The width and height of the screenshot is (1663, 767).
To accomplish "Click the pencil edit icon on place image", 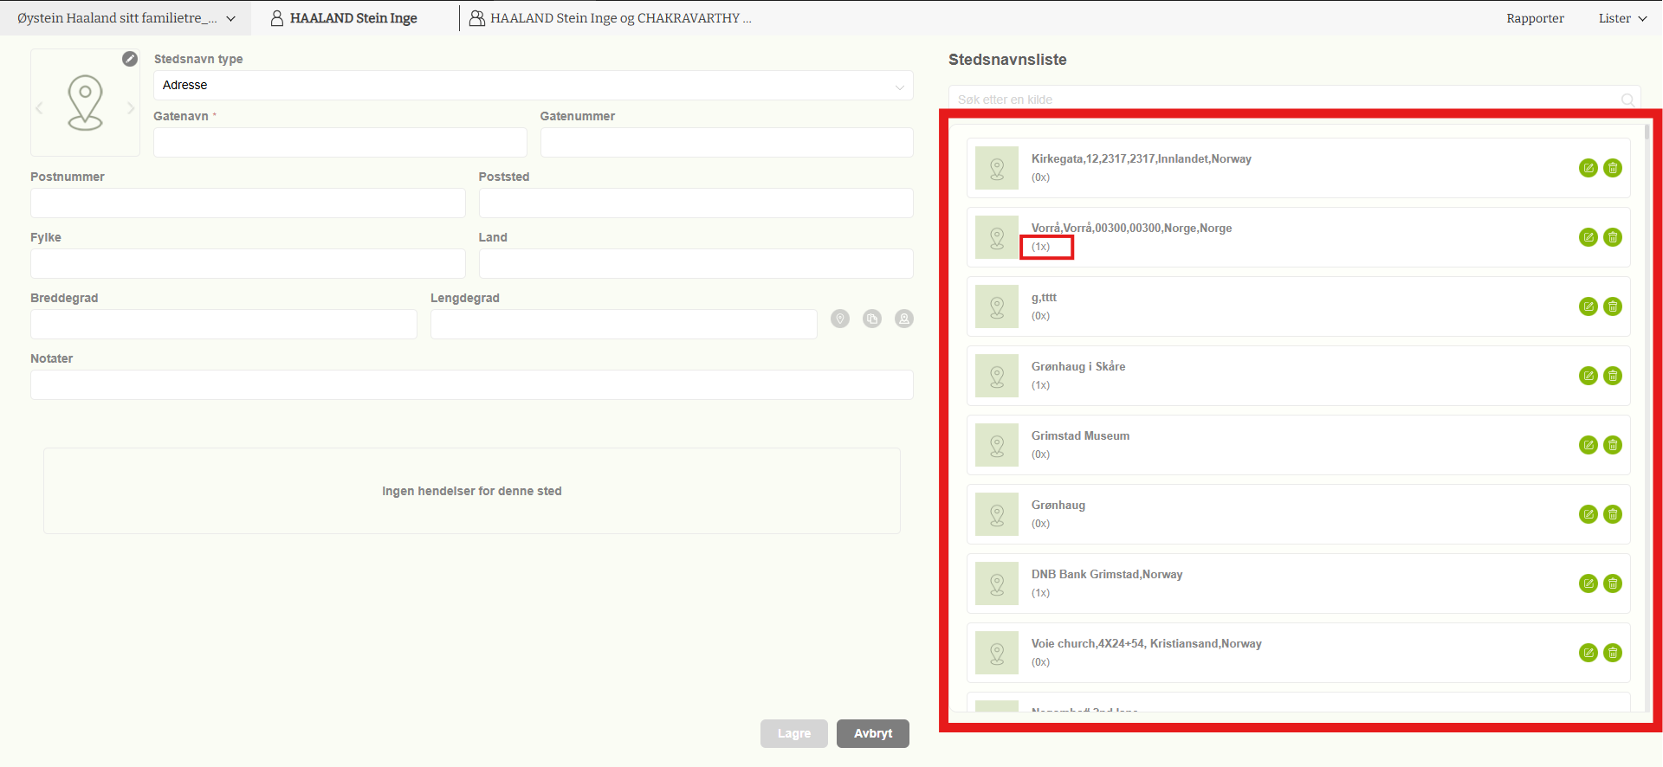I will point(130,59).
